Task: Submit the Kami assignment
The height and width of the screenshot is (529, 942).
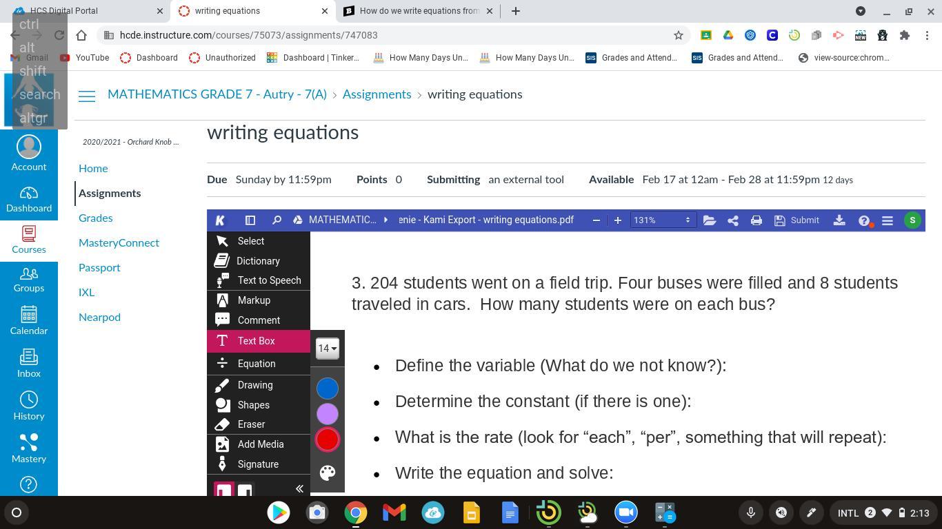Action: 797,220
